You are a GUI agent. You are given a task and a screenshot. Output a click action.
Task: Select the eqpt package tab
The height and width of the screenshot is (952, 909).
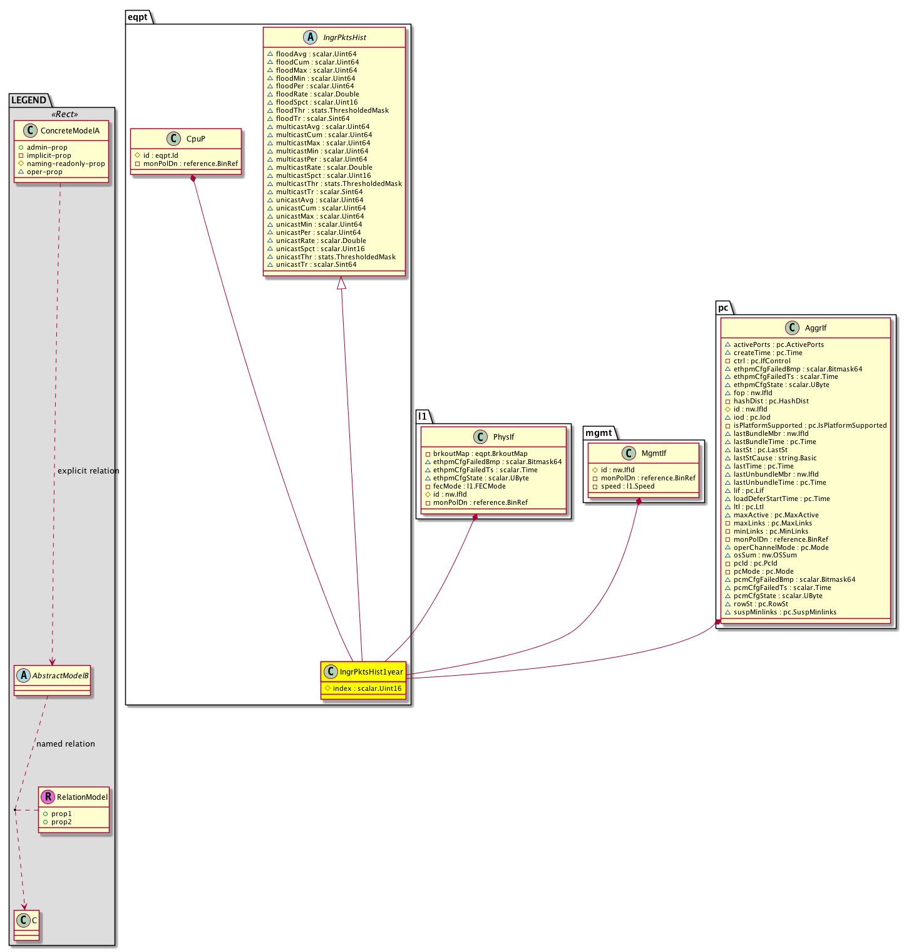point(138,17)
